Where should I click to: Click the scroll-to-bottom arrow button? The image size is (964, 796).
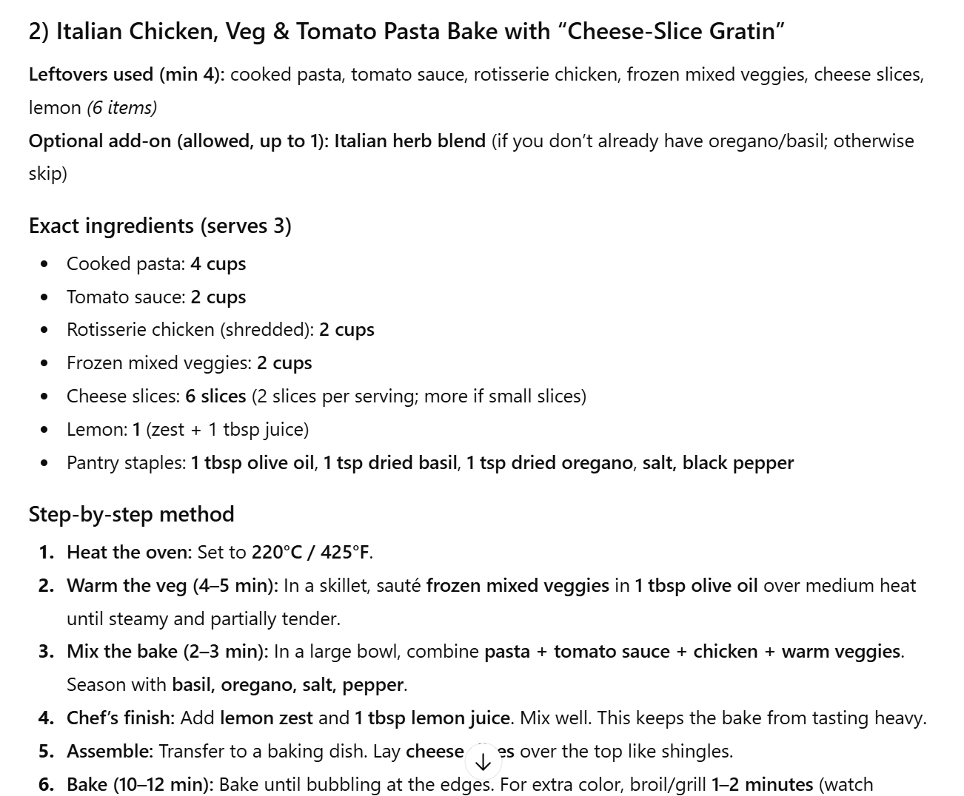(x=483, y=761)
